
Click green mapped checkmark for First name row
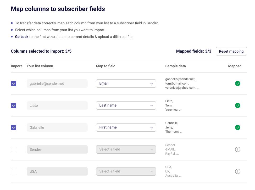coord(238,127)
